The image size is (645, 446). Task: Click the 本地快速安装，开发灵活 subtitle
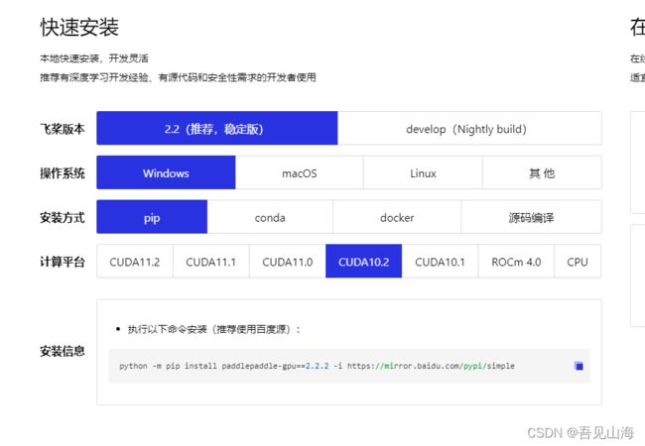click(x=94, y=58)
